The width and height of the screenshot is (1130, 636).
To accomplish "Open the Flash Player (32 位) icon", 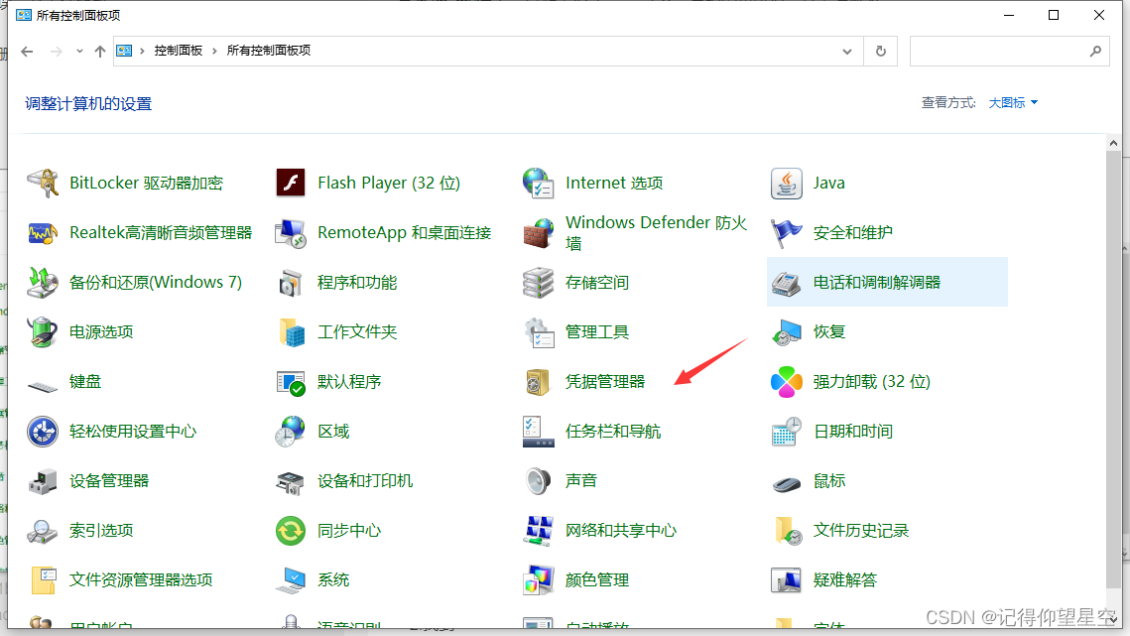I will coord(291,184).
